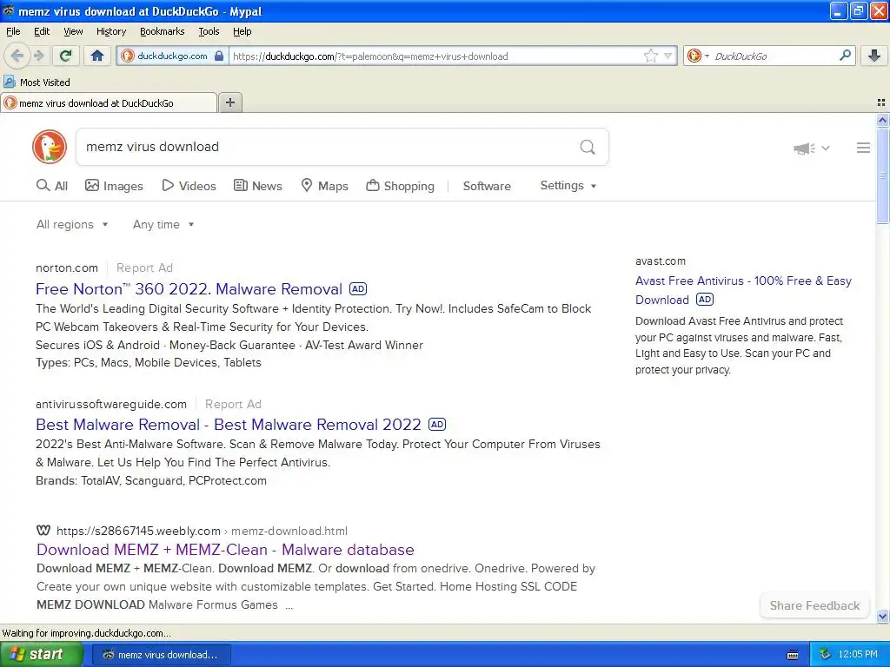Click the scrollbar down arrow
Viewport: 890px width, 667px height.
[x=882, y=616]
